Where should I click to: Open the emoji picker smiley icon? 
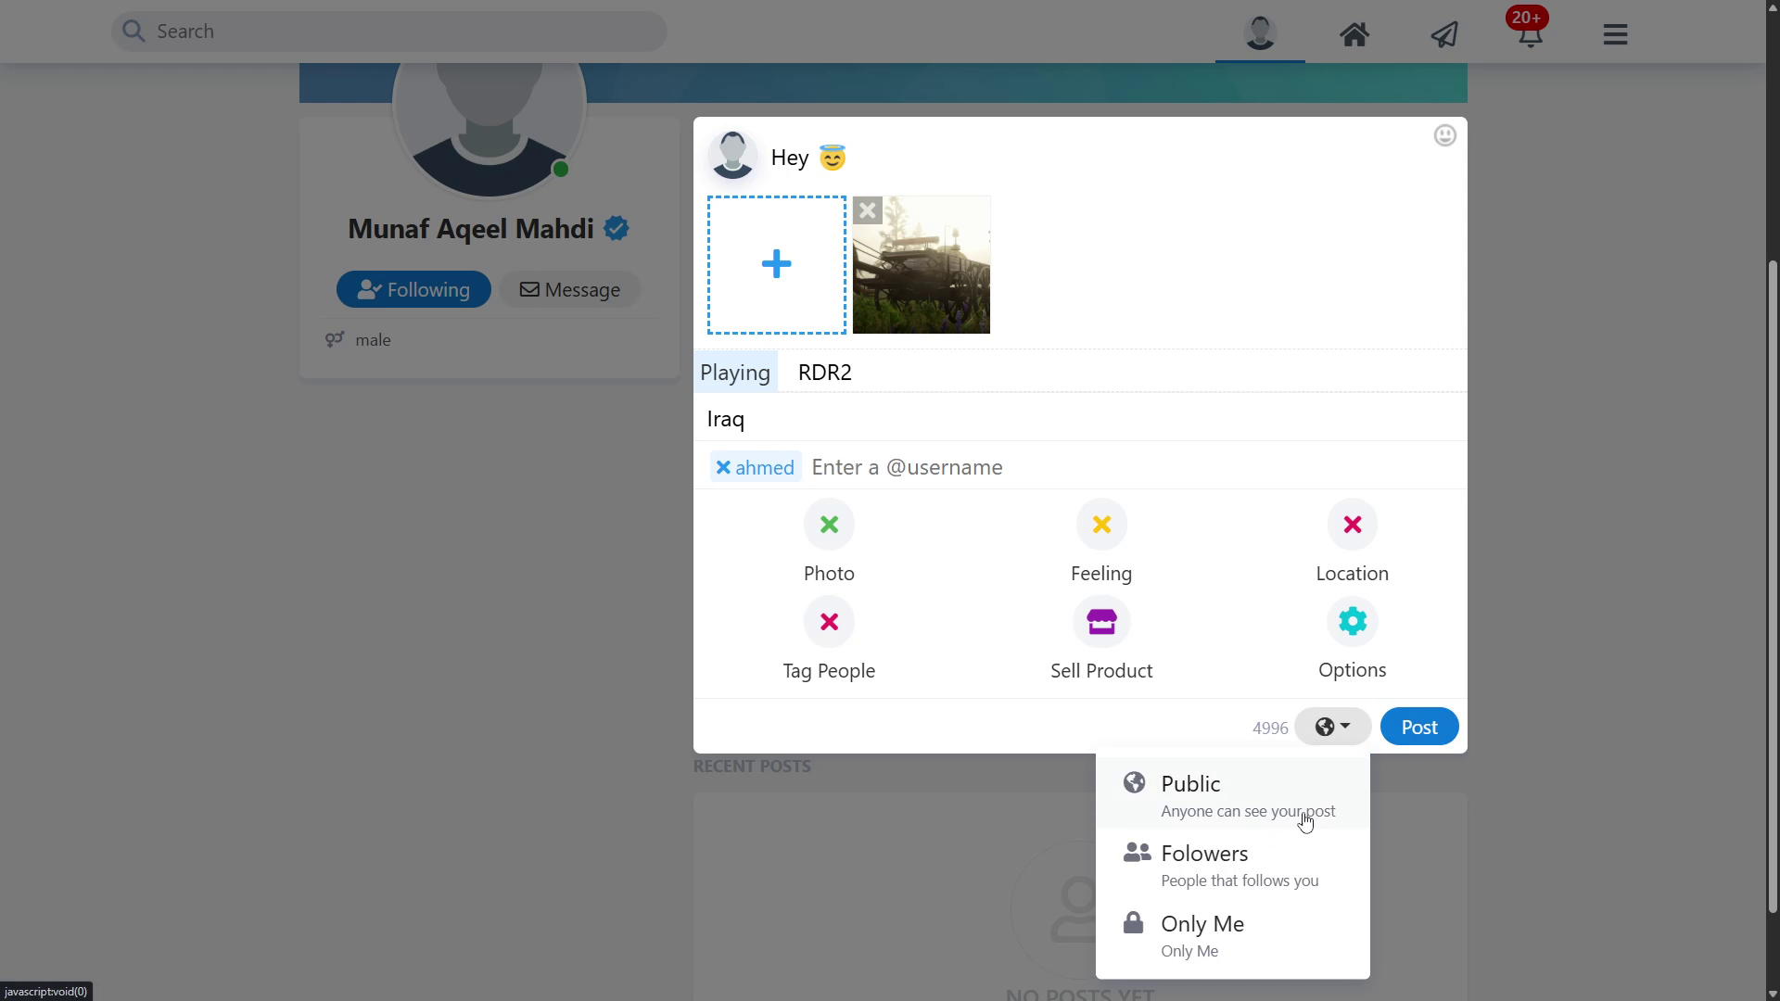pyautogui.click(x=1444, y=135)
